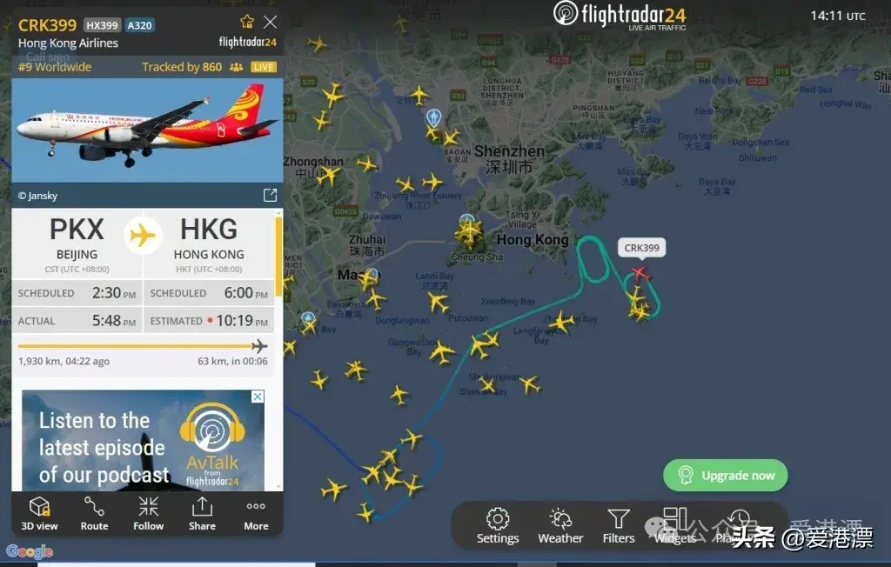This screenshot has width=891, height=567.
Task: Open the More options menu
Action: [256, 514]
